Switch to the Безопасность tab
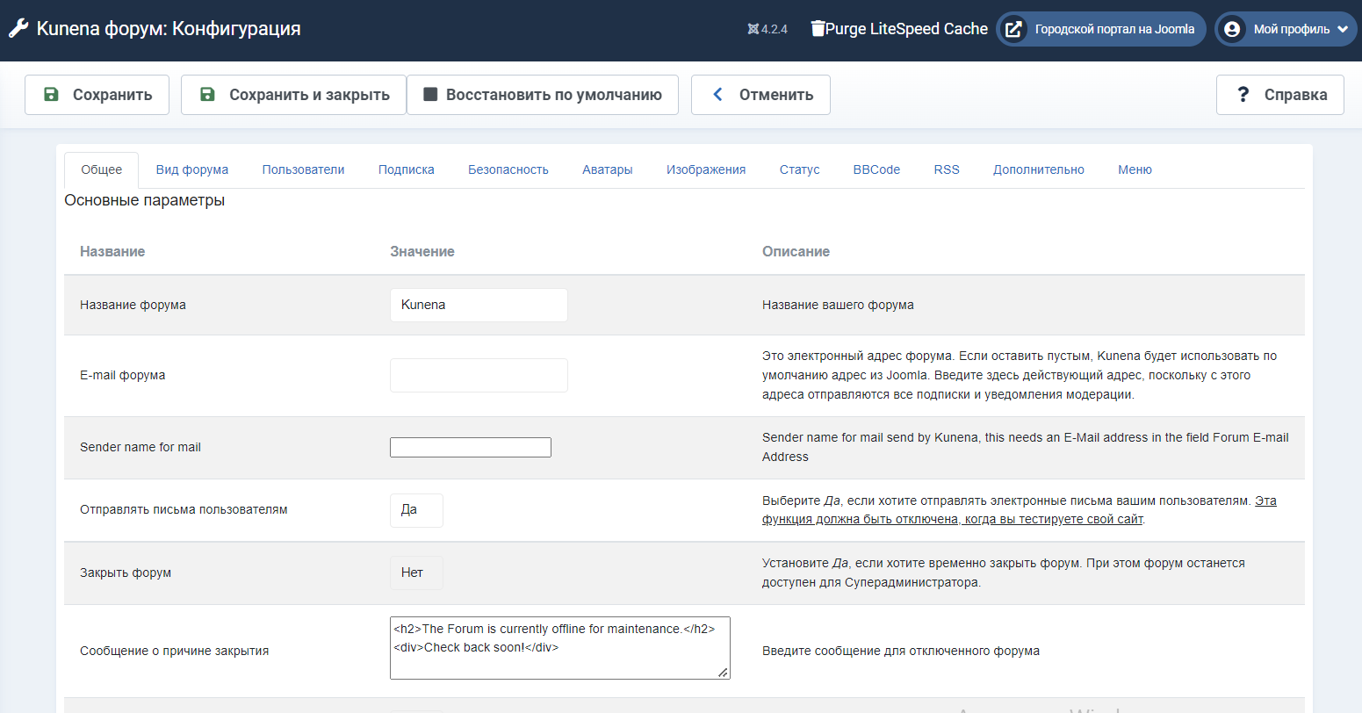The height and width of the screenshot is (713, 1362). click(x=508, y=169)
